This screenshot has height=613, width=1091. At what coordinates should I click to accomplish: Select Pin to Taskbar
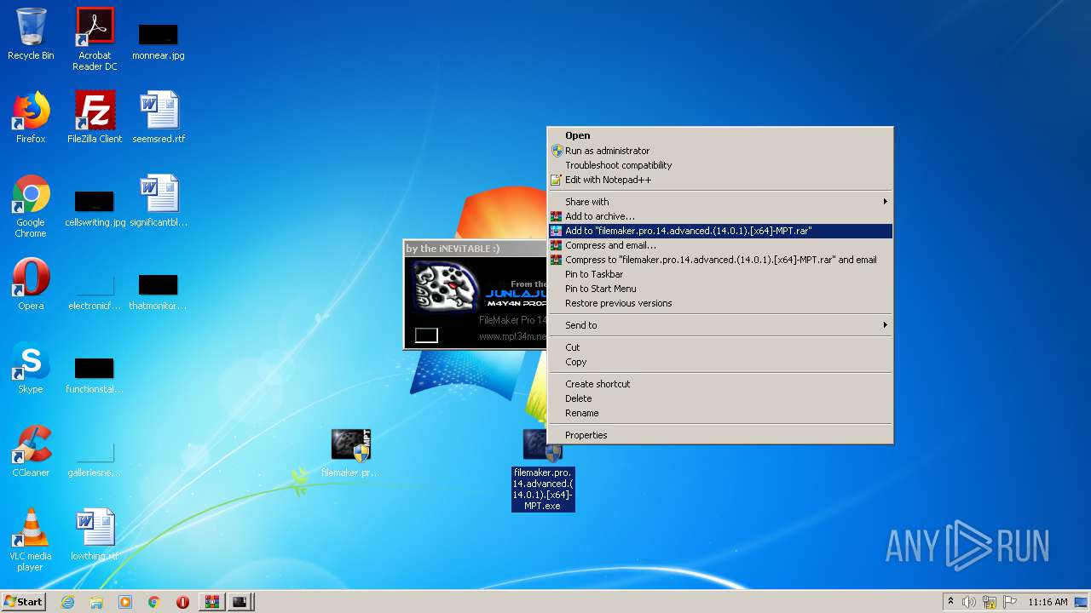tap(719, 274)
